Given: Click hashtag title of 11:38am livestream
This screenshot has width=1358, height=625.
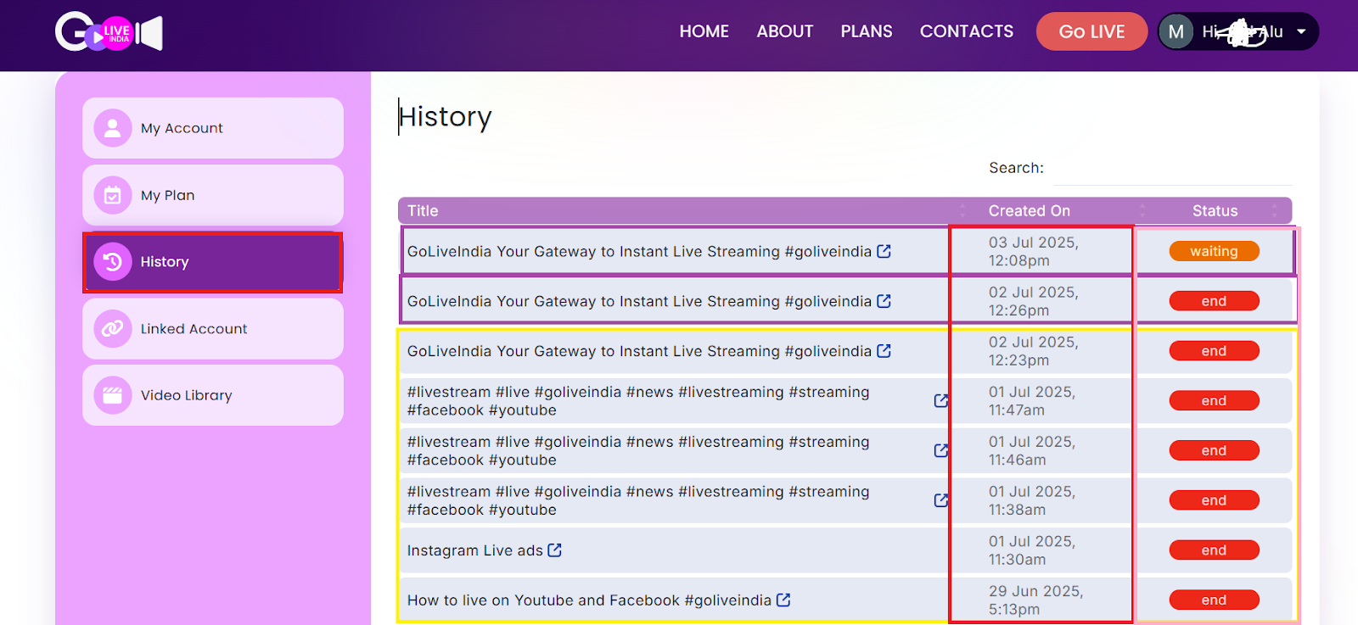Looking at the screenshot, I should click(638, 500).
